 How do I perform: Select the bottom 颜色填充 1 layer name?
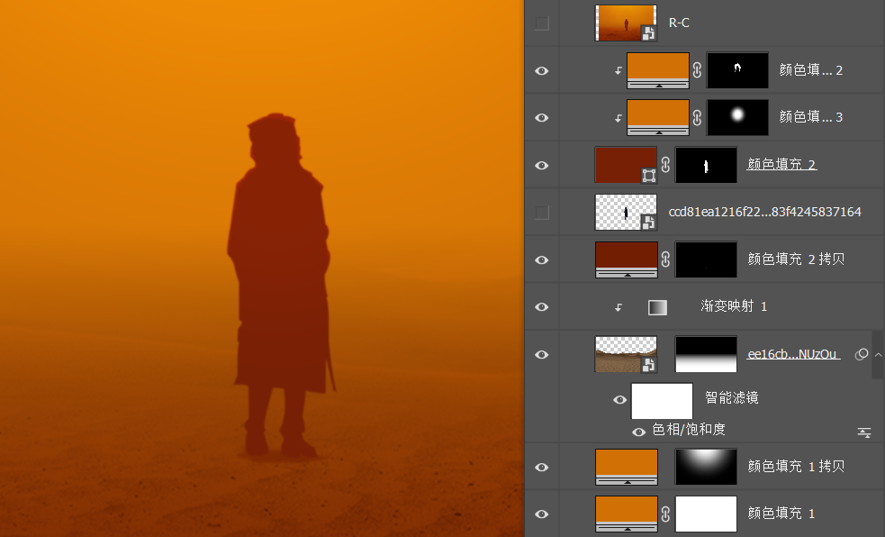pyautogui.click(x=781, y=514)
